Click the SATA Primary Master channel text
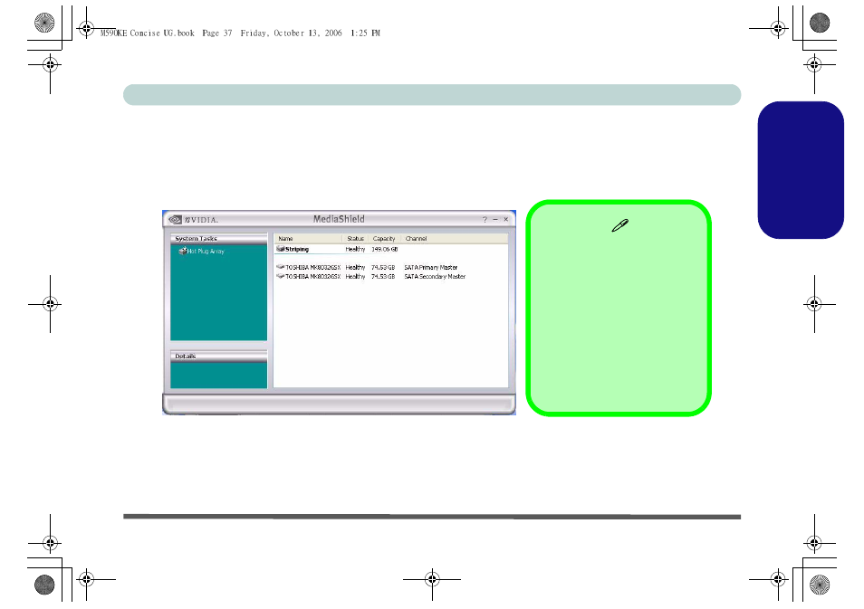The image size is (864, 609). (431, 268)
